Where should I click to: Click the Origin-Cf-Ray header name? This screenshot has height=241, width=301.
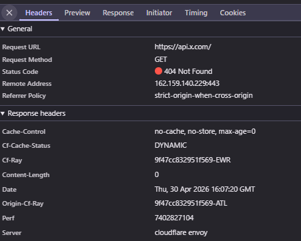23,204
